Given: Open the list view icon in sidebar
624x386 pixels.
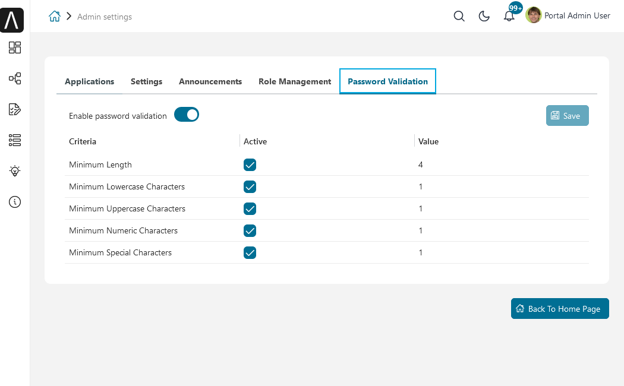Looking at the screenshot, I should [x=15, y=140].
